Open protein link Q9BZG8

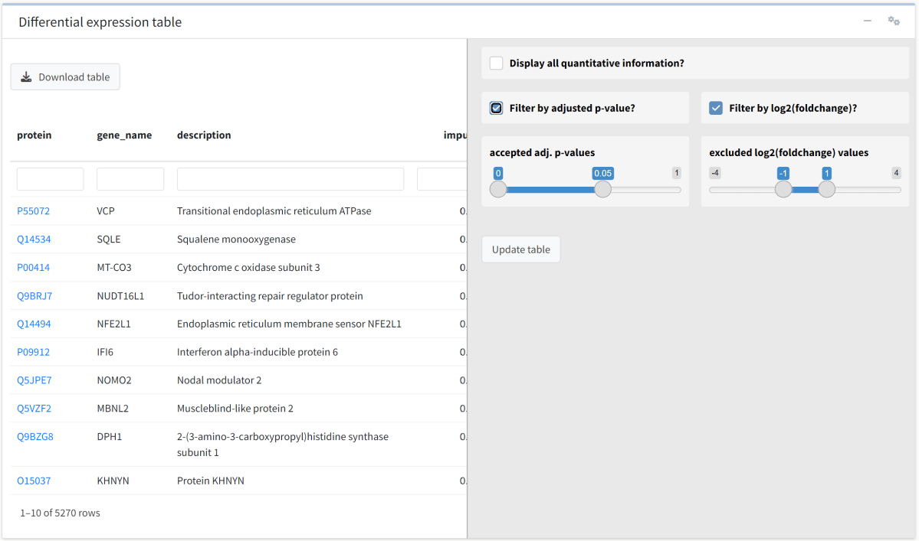point(35,437)
